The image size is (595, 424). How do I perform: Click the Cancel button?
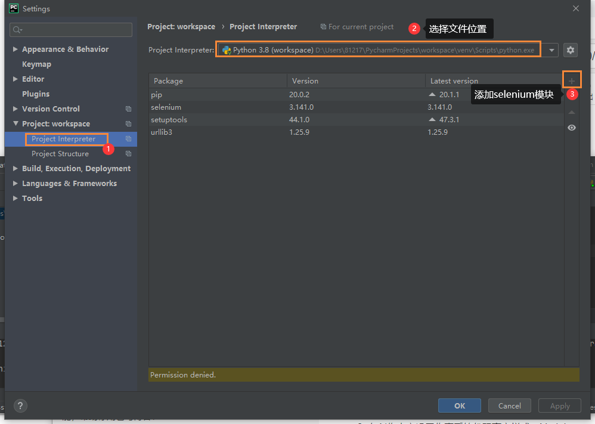click(509, 406)
